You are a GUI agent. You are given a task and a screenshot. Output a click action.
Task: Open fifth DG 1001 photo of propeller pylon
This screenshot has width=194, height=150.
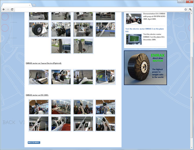[x=39, y=124]
